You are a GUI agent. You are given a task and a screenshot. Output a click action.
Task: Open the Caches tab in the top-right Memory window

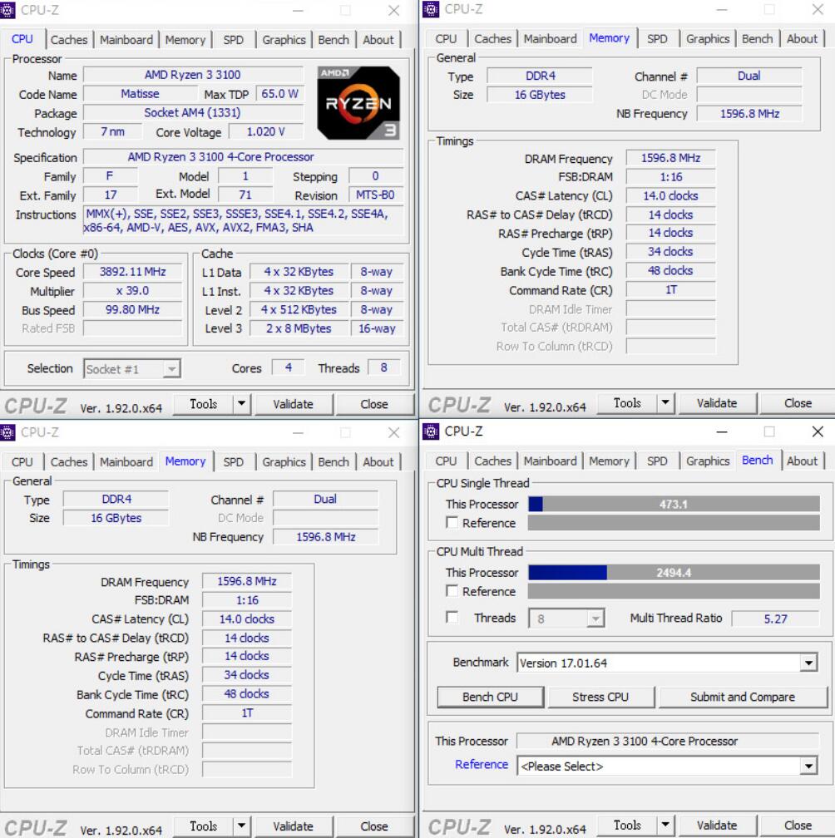coord(492,38)
